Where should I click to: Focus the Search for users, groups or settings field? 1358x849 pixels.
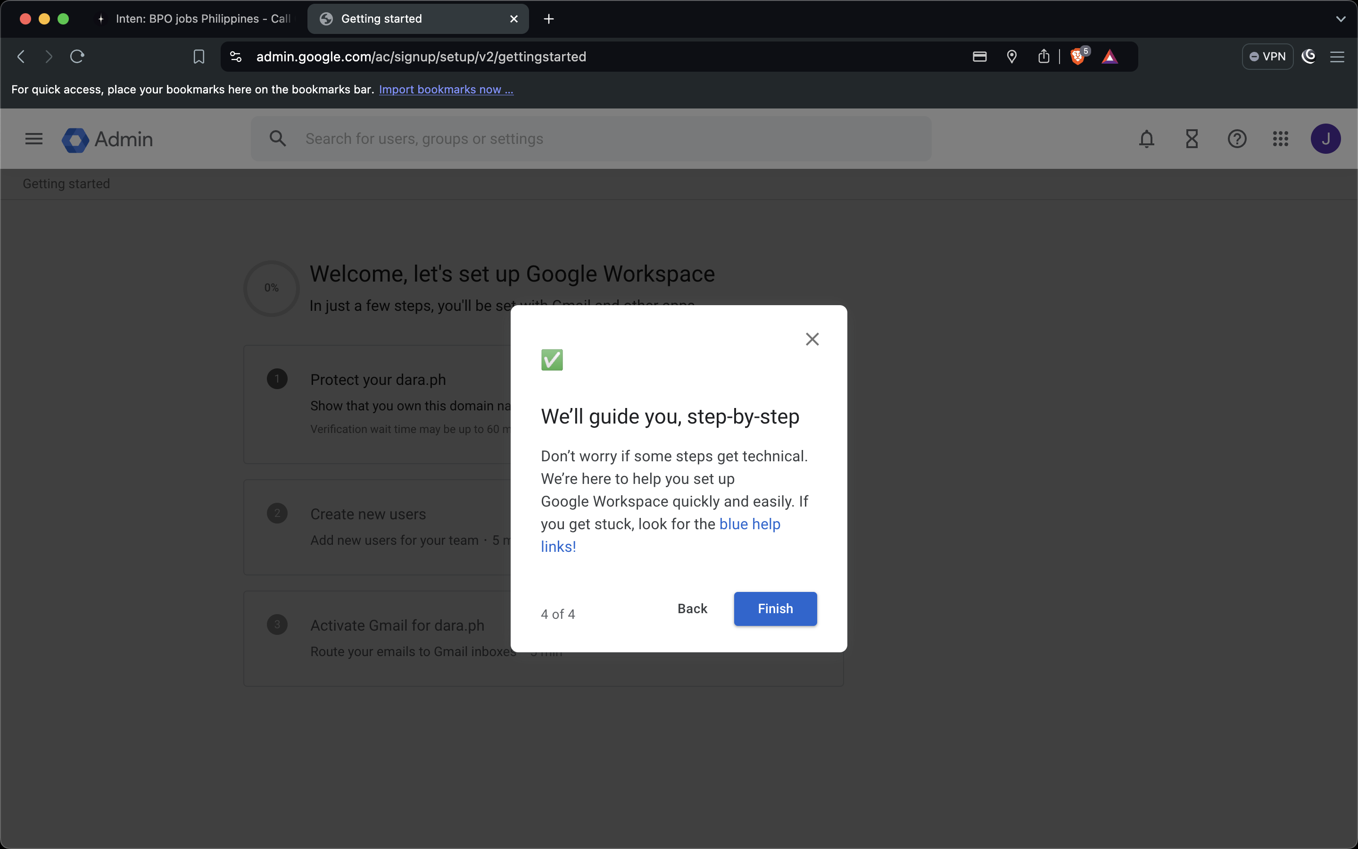click(591, 139)
